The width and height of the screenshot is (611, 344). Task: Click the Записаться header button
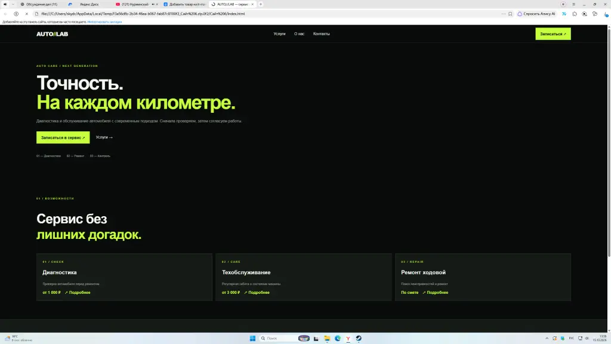coord(553,34)
